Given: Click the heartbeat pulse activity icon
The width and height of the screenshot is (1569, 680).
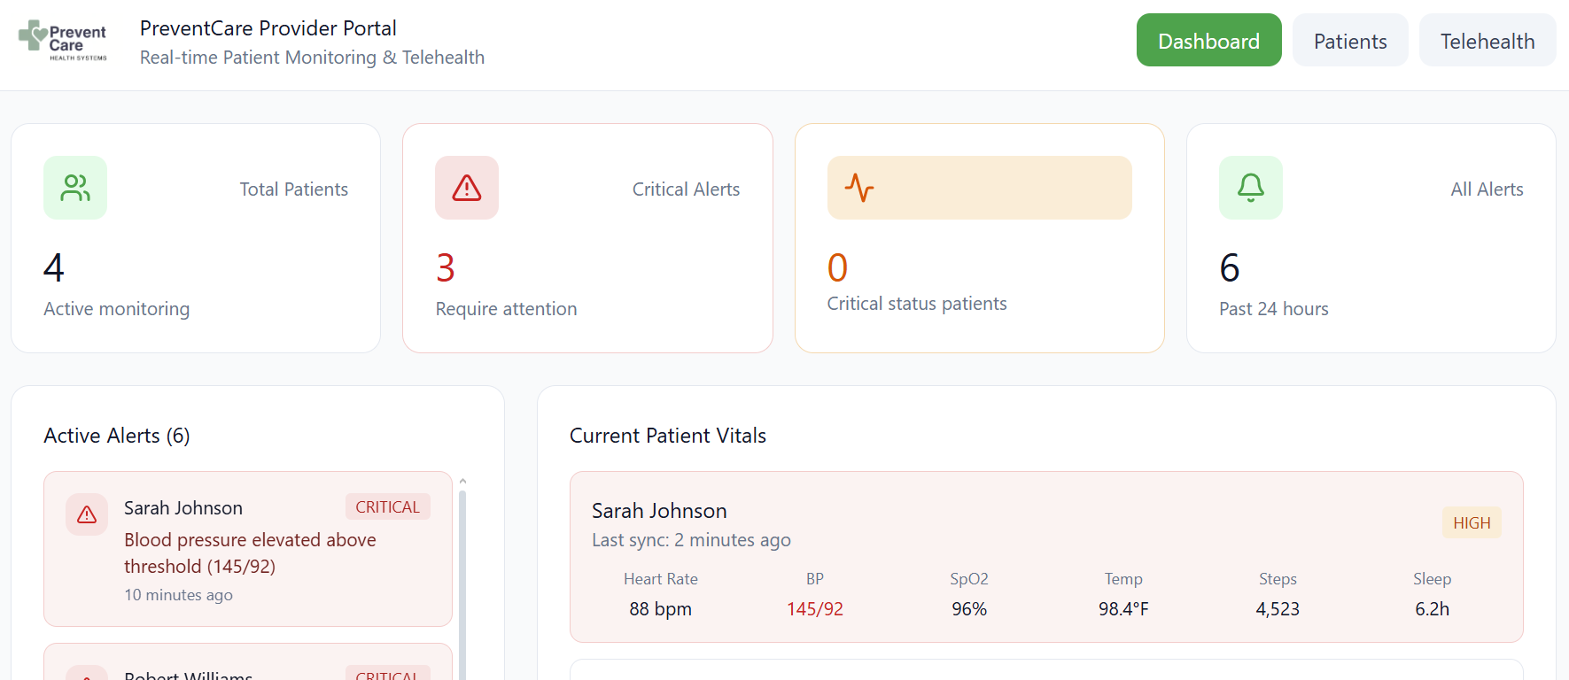Looking at the screenshot, I should 859,188.
